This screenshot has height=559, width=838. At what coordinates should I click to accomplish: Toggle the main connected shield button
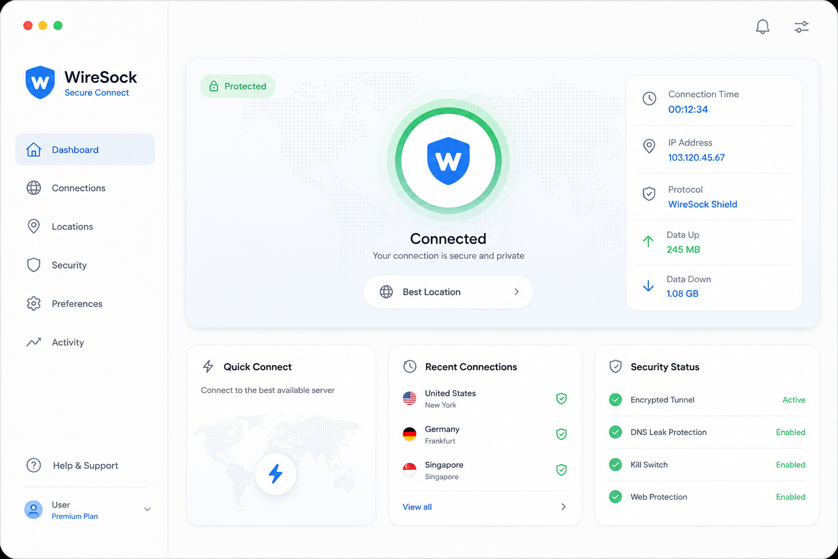pyautogui.click(x=448, y=160)
